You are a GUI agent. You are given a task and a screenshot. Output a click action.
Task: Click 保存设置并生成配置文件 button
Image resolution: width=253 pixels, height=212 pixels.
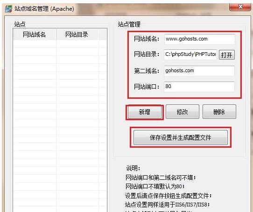(181, 137)
